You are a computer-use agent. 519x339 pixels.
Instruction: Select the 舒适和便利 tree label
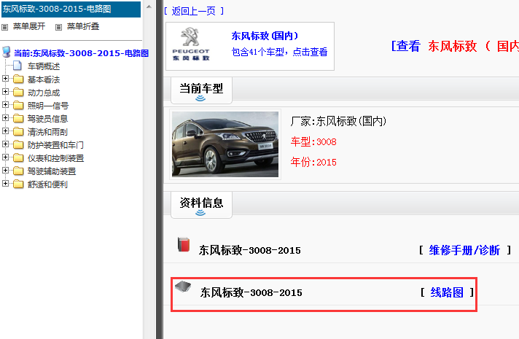(47, 184)
